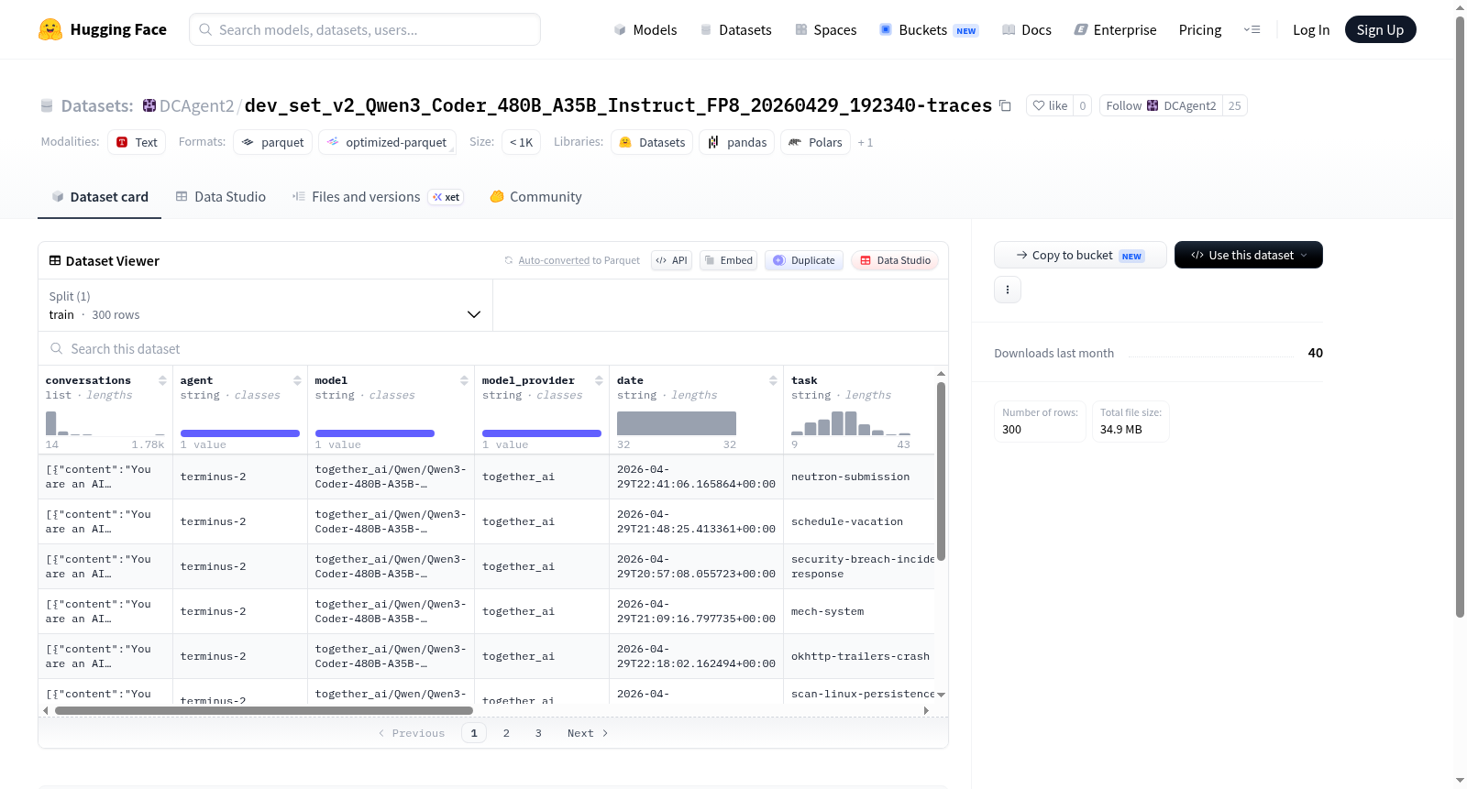Select page 1 in pagination
Screen dimensions: 1467x789
(x=474, y=733)
